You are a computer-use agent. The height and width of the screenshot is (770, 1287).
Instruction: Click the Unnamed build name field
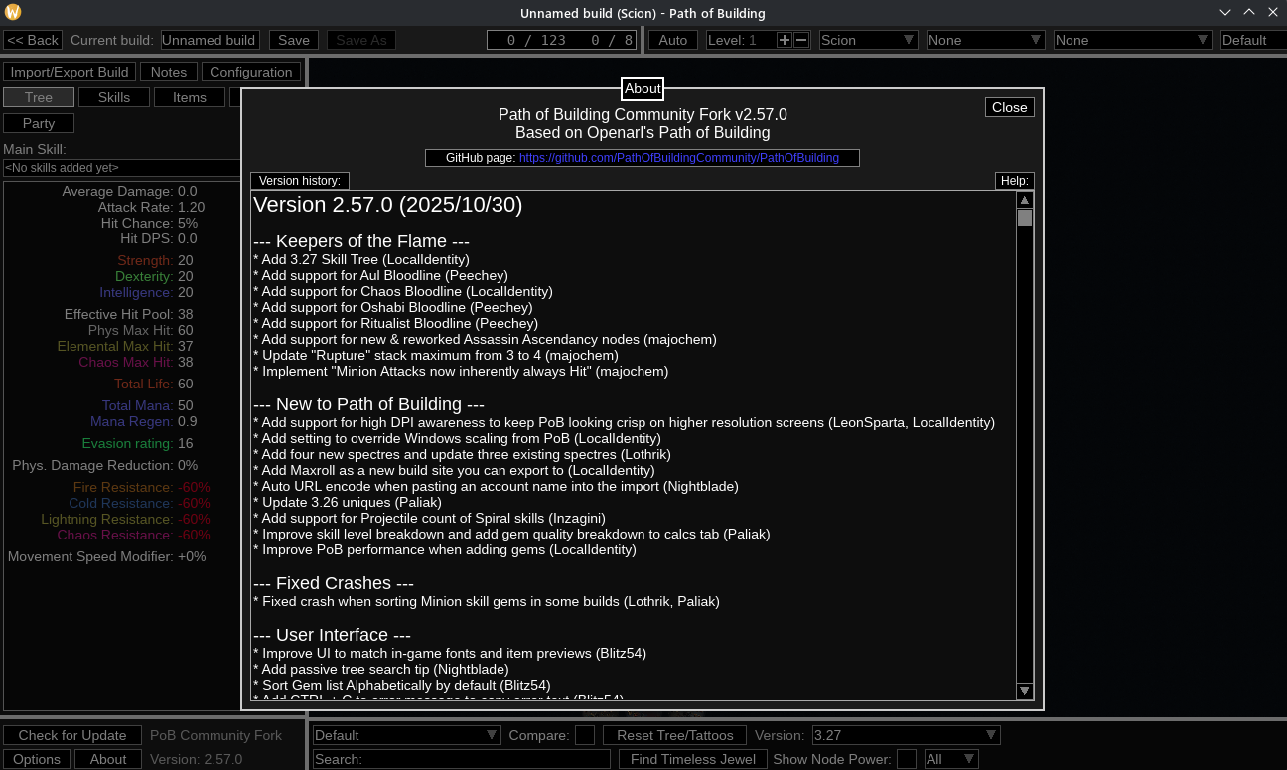[211, 40]
